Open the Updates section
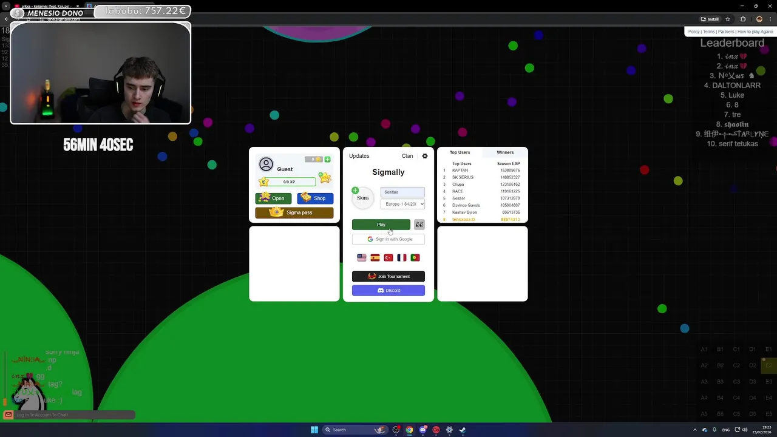The width and height of the screenshot is (777, 437). click(x=359, y=156)
